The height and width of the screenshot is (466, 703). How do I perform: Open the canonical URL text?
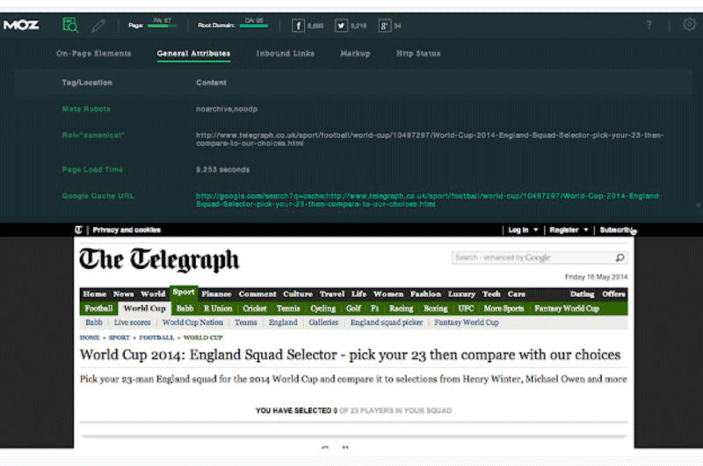pyautogui.click(x=430, y=139)
